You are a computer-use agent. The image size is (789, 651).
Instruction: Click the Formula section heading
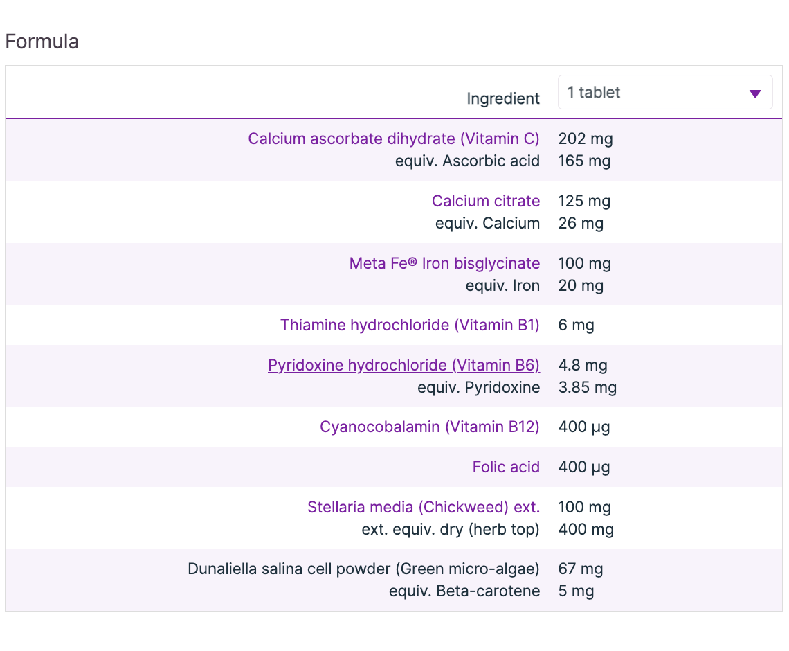pos(42,42)
